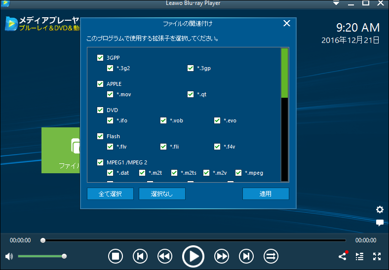Screen dimensions: 389x270
Task: Toggle the *.fli checkbox
Action: tap(163, 147)
